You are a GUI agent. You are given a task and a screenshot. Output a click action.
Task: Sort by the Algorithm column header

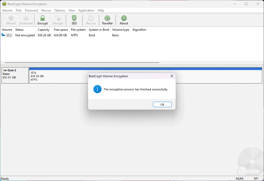click(139, 30)
